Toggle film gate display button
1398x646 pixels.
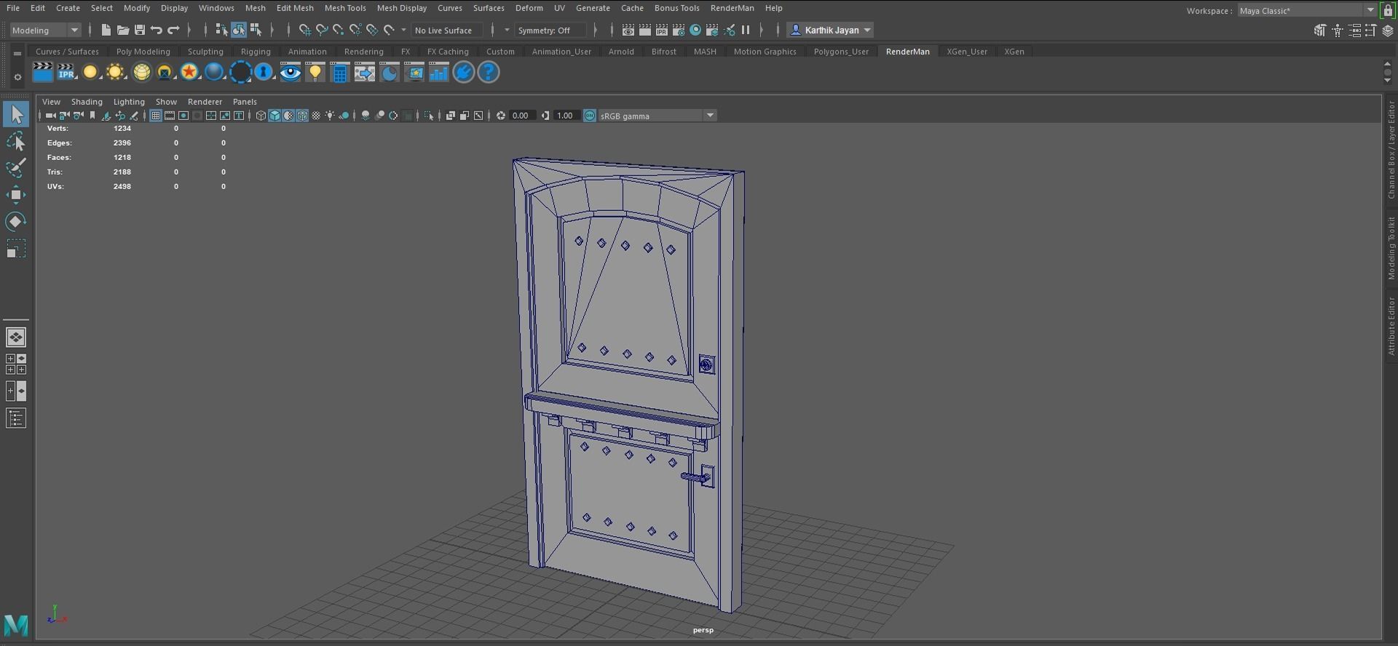[x=169, y=116]
